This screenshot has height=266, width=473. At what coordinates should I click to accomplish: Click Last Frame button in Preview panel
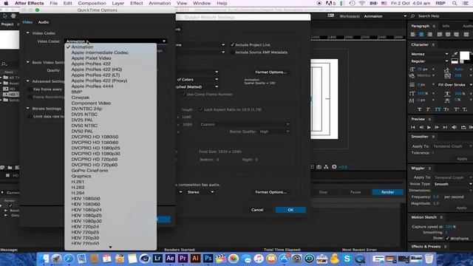pos(445,128)
